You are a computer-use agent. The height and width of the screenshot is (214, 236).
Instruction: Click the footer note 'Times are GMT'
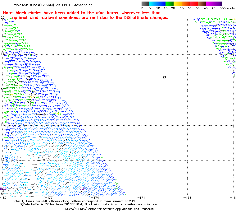click(37, 201)
